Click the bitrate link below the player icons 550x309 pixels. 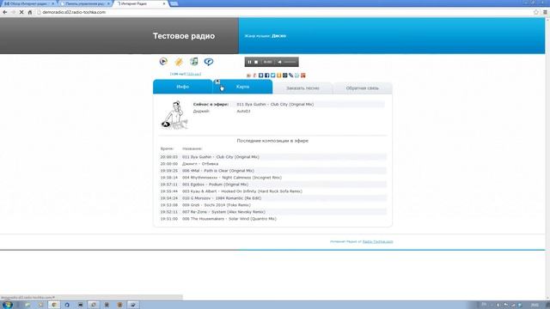(194, 74)
